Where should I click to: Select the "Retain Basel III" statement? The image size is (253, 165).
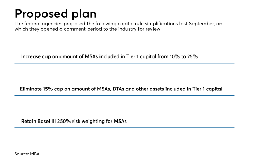pyautogui.click(x=74, y=121)
